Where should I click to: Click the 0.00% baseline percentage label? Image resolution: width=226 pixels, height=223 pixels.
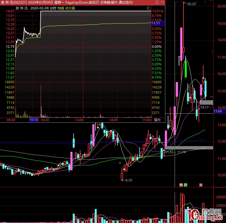tap(157, 47)
